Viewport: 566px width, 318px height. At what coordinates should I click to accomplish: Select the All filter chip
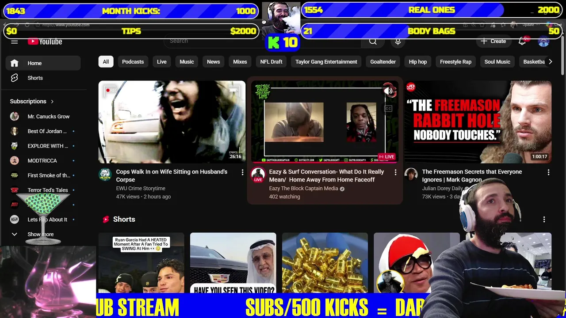point(106,62)
